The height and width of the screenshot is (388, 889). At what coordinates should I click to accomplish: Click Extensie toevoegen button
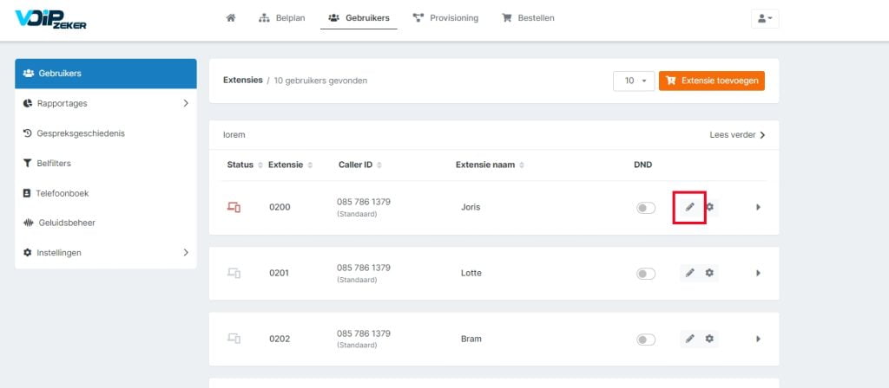(712, 81)
